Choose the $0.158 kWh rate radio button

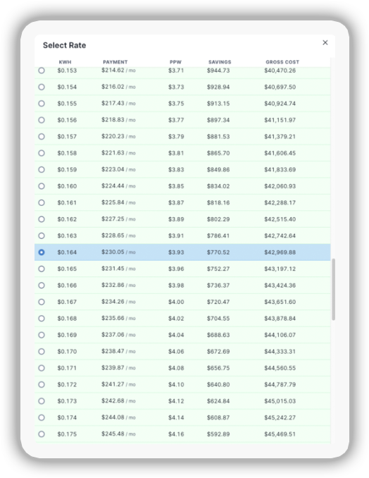tap(42, 153)
